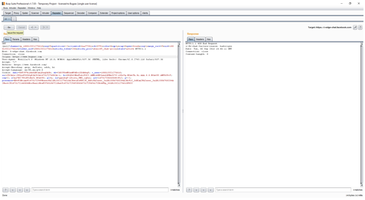Click the x-fb-chat-failure-reason response header
Viewport: 365px width, 200px height.
click(209, 46)
